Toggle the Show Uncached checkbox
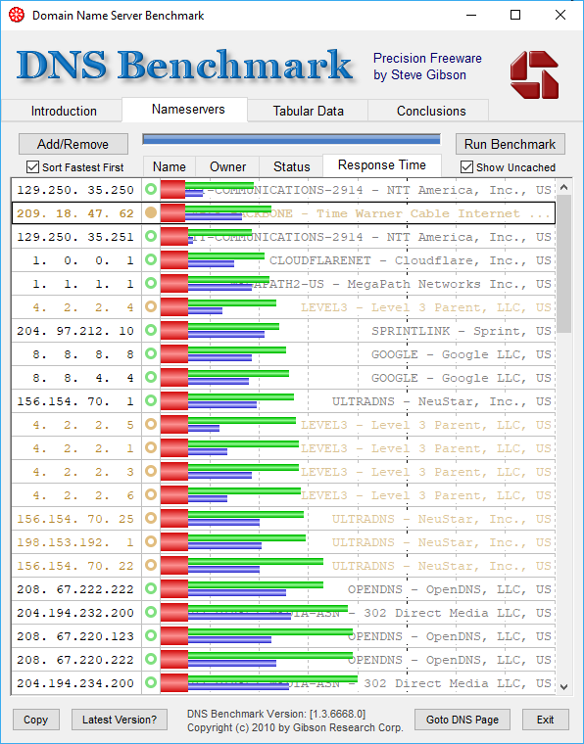 [x=466, y=167]
